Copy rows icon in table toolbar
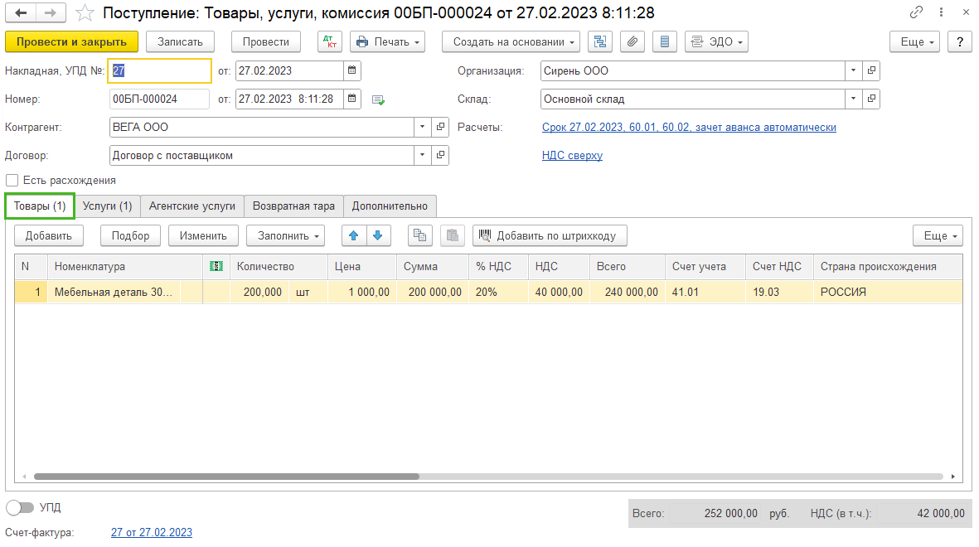The height and width of the screenshot is (547, 979). pos(420,235)
